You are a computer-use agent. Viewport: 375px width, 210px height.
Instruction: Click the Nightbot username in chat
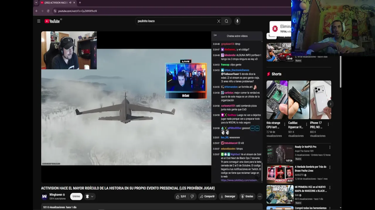(235, 154)
